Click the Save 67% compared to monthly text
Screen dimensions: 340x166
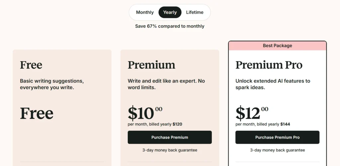(170, 26)
